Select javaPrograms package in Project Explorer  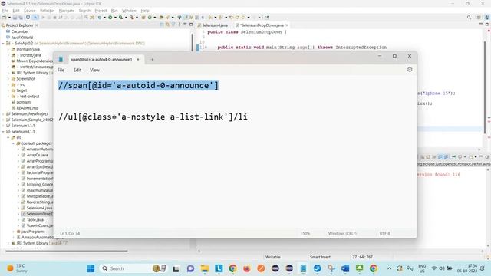pos(33,232)
